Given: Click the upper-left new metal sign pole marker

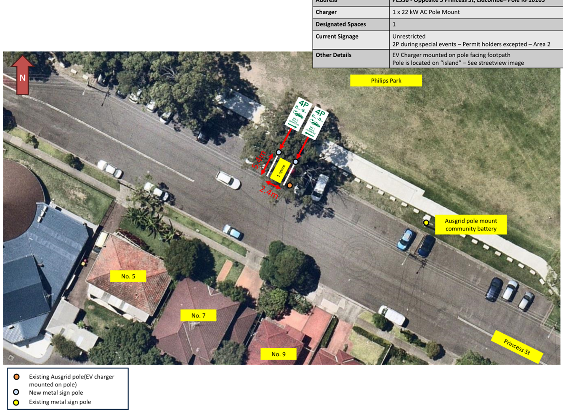Looking at the screenshot, I should tap(279, 152).
